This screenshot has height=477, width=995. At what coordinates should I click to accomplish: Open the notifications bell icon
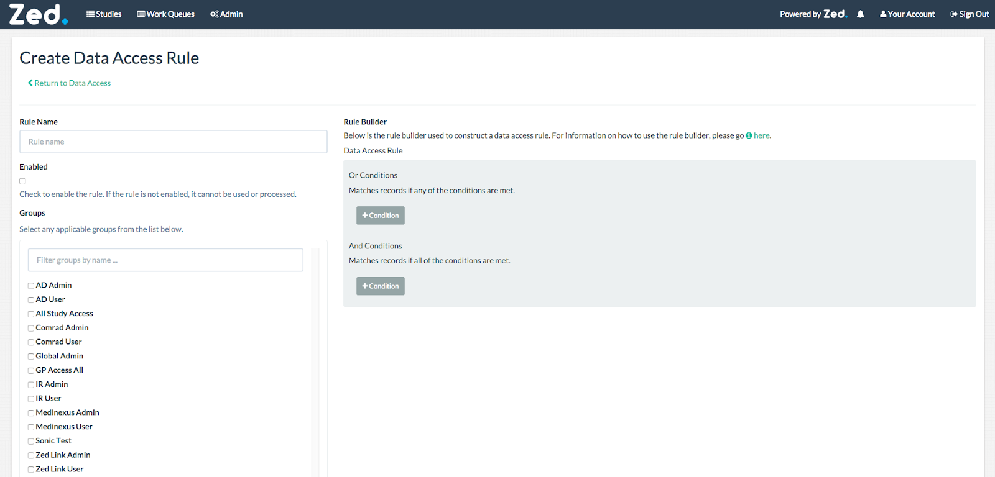tap(861, 14)
